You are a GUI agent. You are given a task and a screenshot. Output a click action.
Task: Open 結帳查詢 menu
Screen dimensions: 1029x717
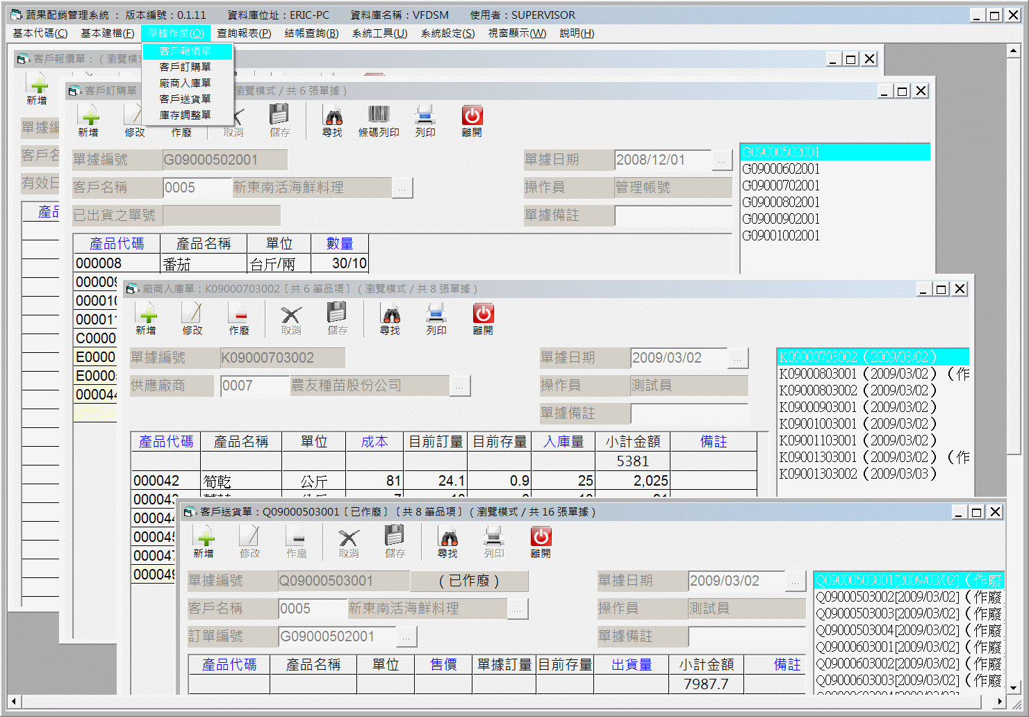(312, 33)
